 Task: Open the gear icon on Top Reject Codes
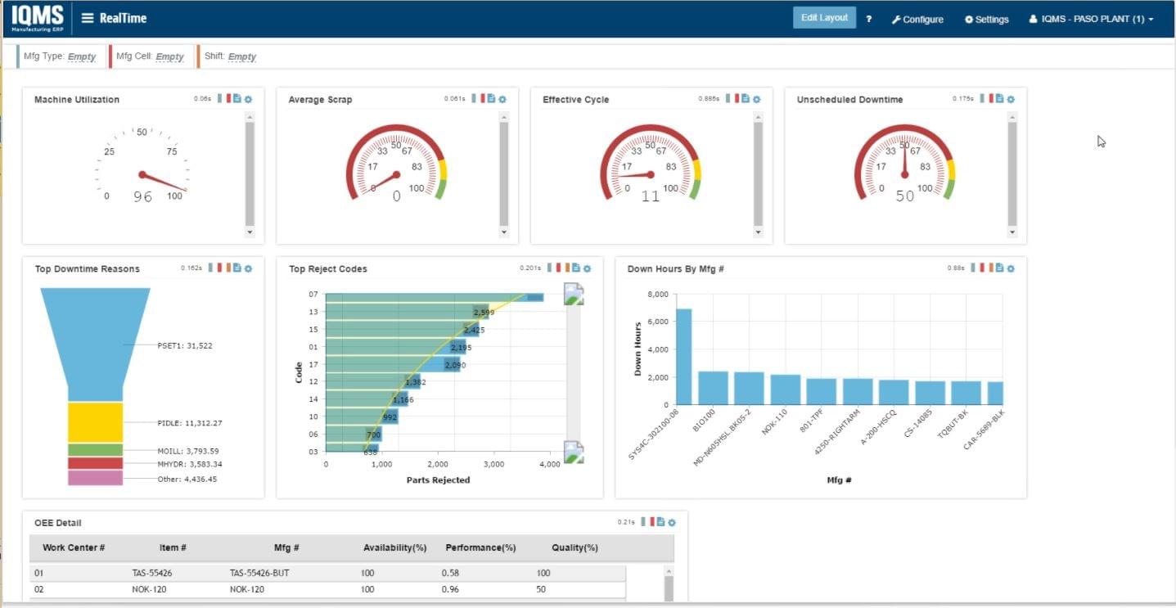(587, 268)
